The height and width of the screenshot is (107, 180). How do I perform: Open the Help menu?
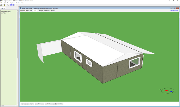tap(22, 3)
